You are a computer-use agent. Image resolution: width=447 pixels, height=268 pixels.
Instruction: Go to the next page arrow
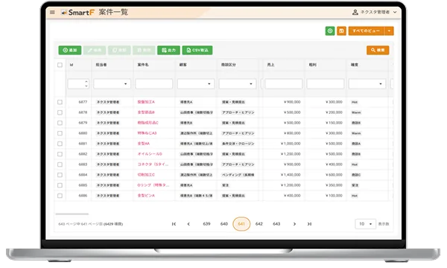point(294,224)
